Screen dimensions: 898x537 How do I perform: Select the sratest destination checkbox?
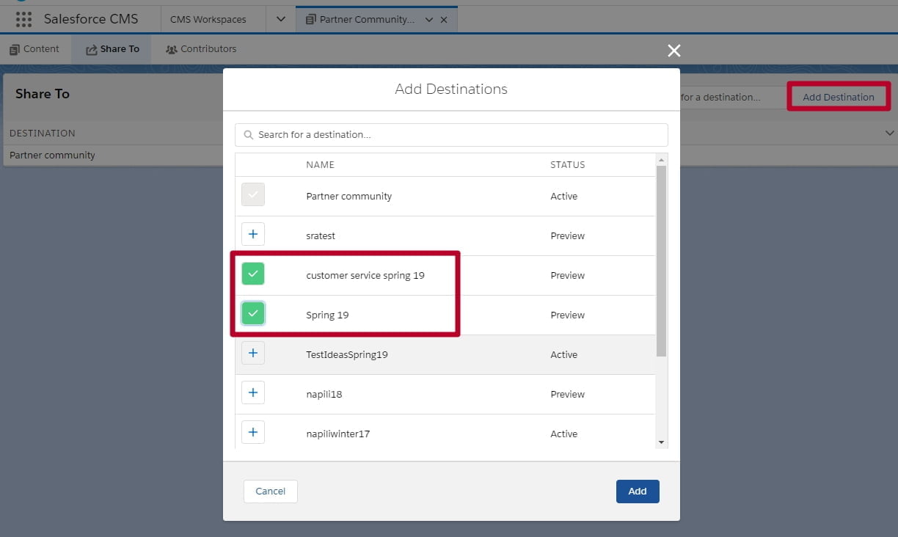[x=253, y=233]
